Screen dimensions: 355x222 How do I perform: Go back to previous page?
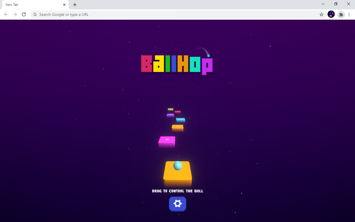6,14
